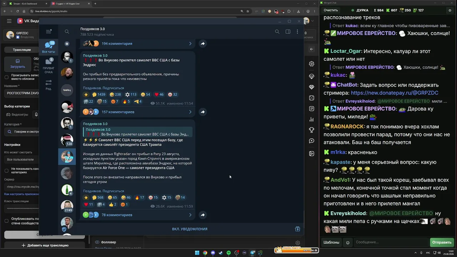Toggle 'Не показывать канал в категориях' checkbox
The height and width of the screenshot is (257, 457).
click(x=6, y=170)
